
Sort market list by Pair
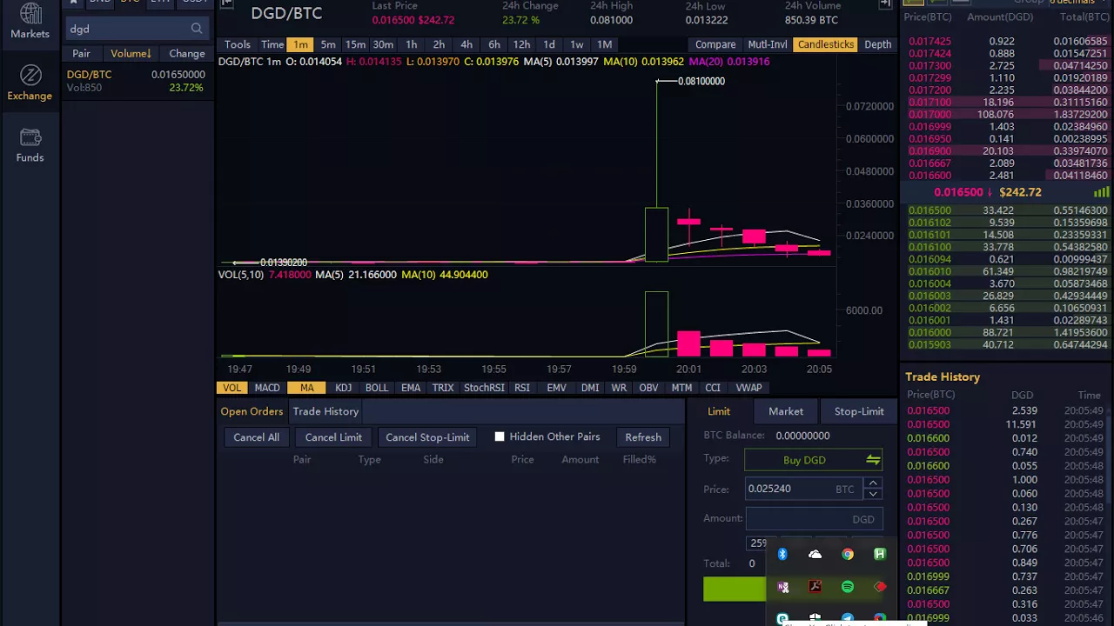click(x=81, y=54)
